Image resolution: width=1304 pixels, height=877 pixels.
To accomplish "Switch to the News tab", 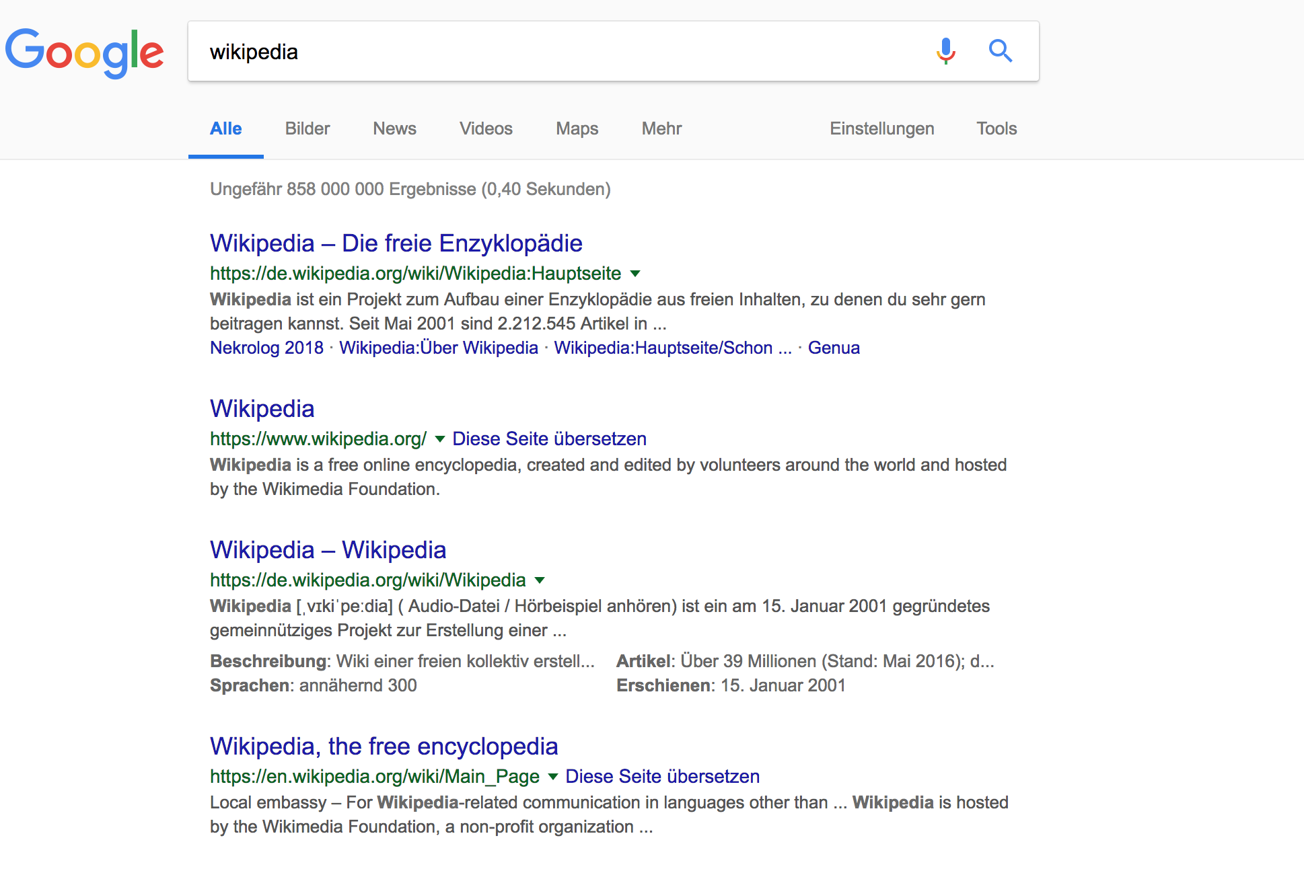I will (394, 128).
